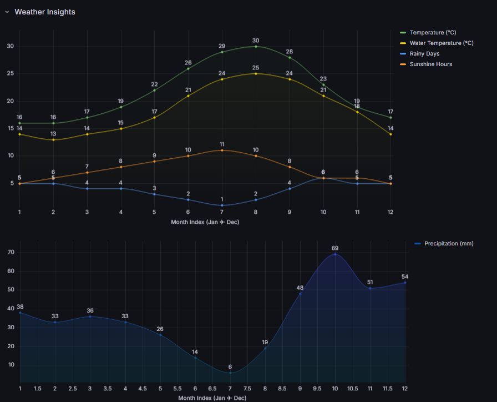Select Sunshine Hours legend label
The image size is (497, 402).
tap(430, 64)
